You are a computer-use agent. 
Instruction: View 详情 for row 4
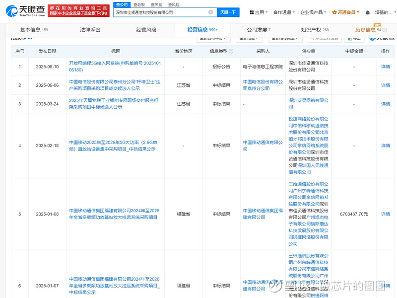[x=386, y=146]
